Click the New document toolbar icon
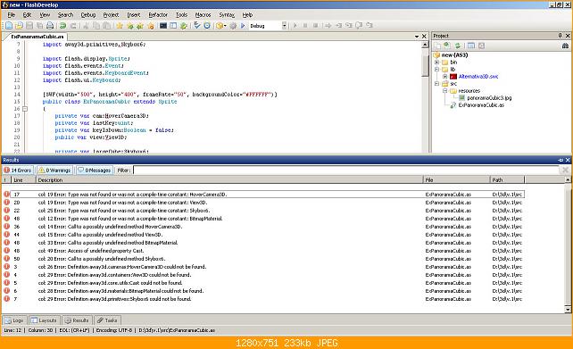 click(x=9, y=26)
